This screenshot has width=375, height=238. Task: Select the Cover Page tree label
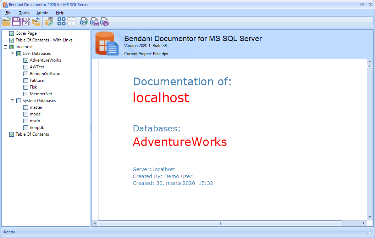[26, 33]
